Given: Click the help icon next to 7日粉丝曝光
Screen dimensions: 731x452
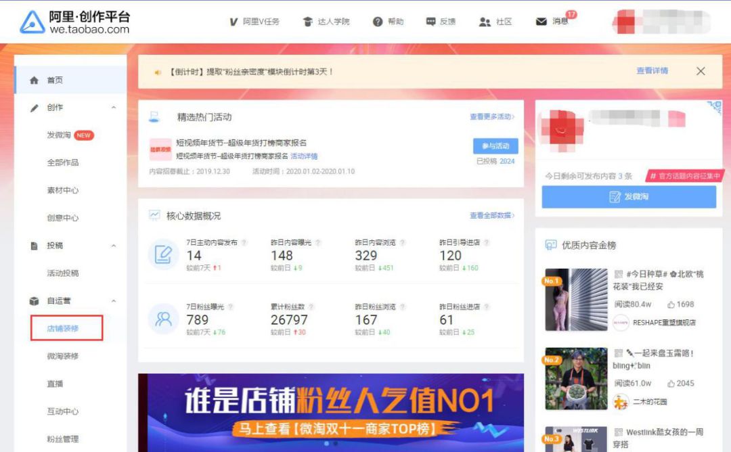Looking at the screenshot, I should (230, 307).
